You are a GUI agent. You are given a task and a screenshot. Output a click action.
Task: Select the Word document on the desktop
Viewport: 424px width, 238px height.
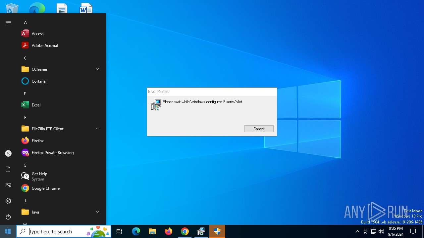click(86, 8)
